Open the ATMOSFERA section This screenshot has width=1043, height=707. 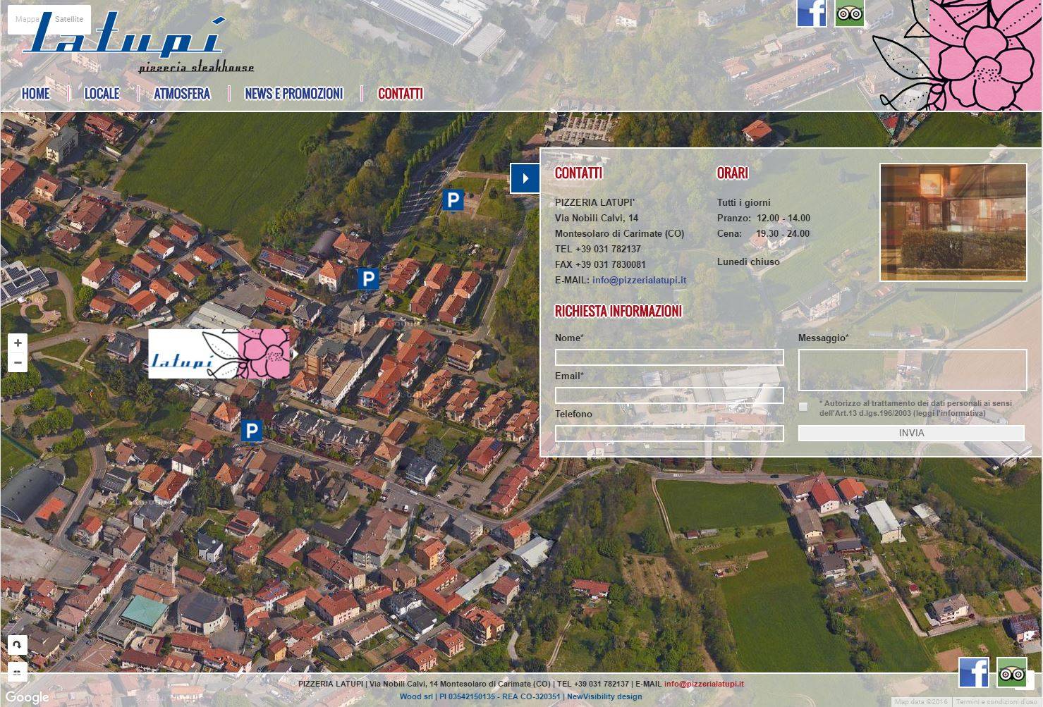click(x=182, y=93)
